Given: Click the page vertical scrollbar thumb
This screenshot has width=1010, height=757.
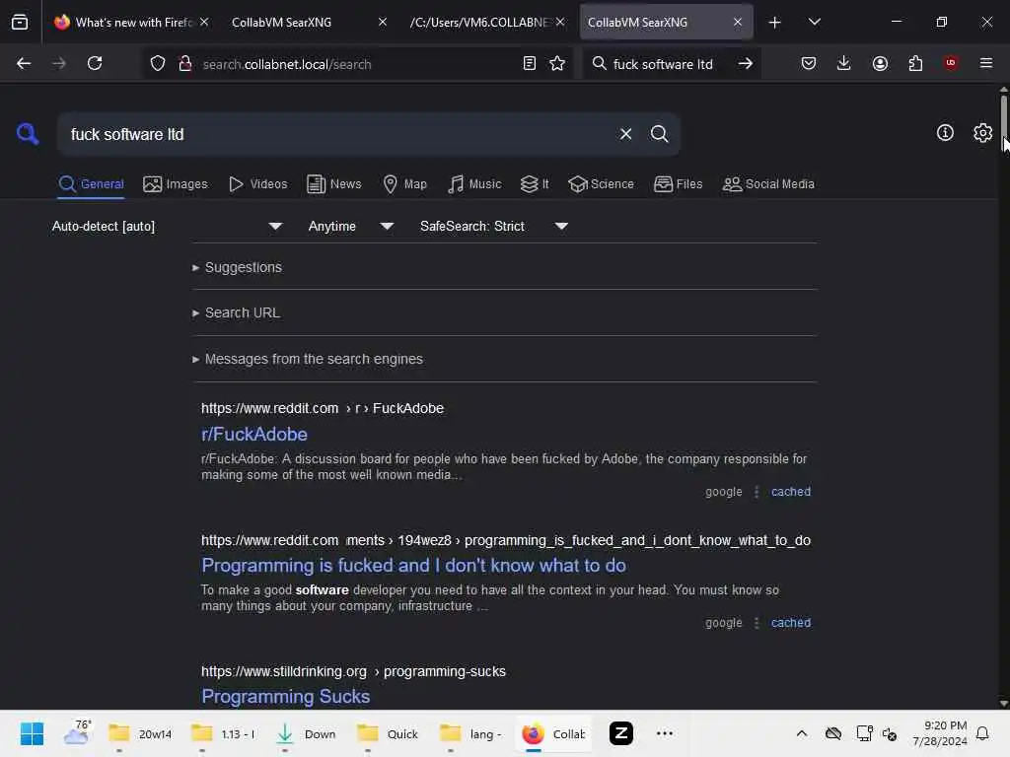Looking at the screenshot, I should pyautogui.click(x=1003, y=122).
